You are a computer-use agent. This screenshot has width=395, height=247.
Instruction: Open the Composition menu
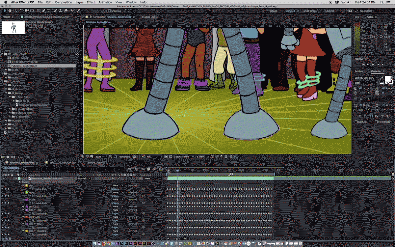[64, 2]
